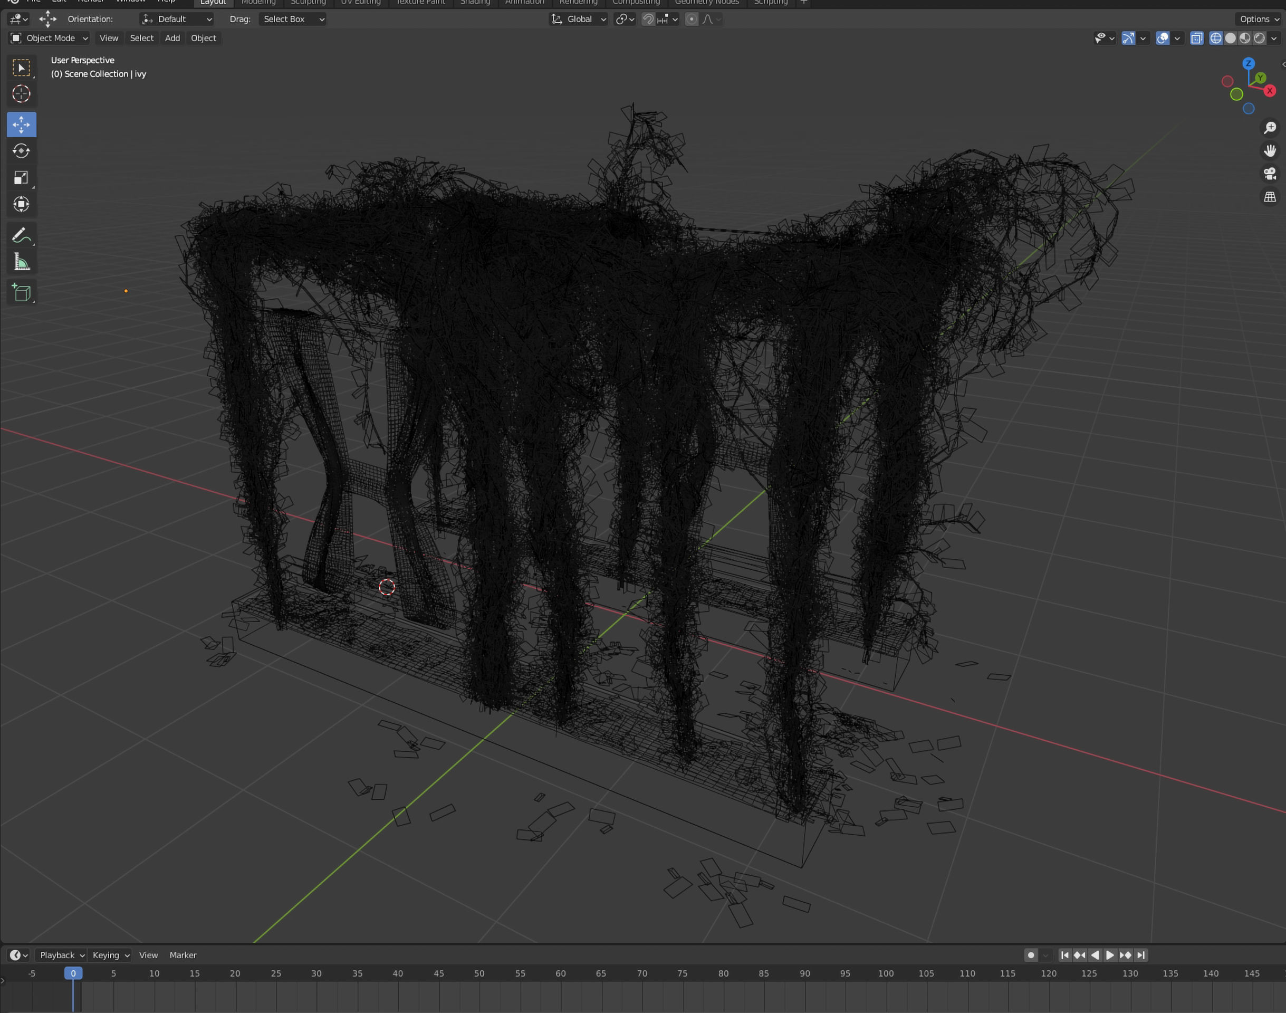Toggle viewport gizmos visibility
Screen dimensions: 1286x1013
click(x=1128, y=38)
